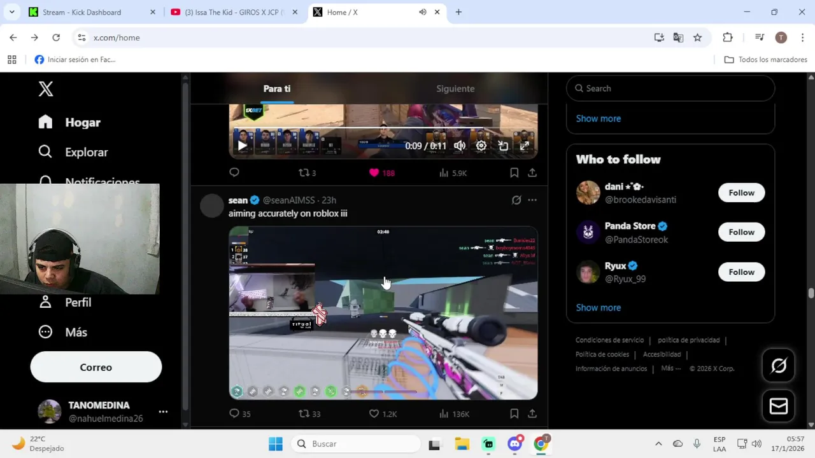
Task: Follow Panda Store
Action: [741, 232]
